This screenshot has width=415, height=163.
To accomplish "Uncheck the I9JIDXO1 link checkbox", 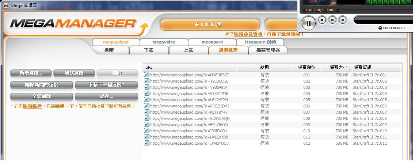I will tap(146, 131).
